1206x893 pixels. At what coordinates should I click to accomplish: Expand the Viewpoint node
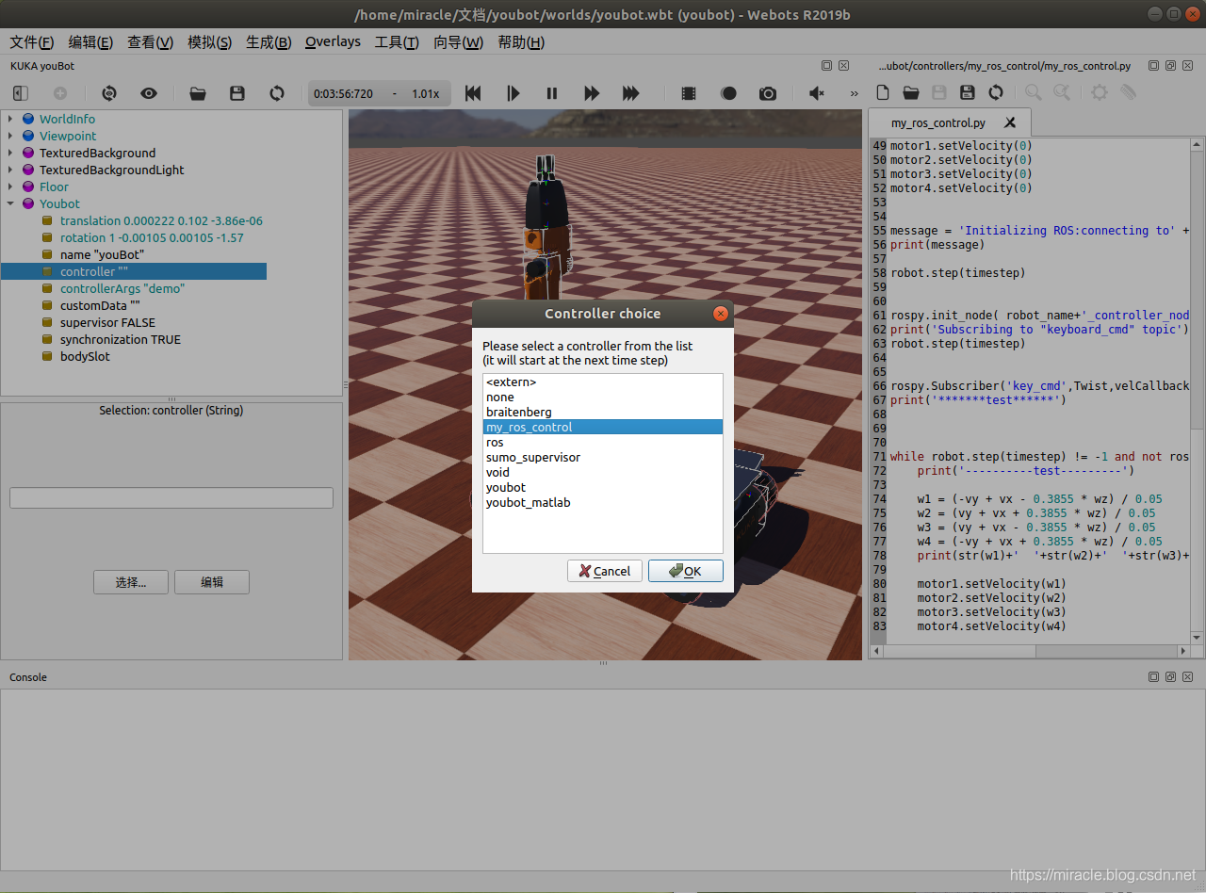pos(10,136)
